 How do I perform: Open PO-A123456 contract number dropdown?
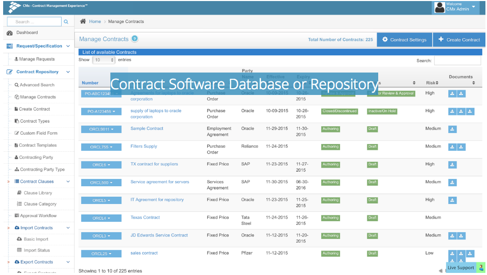(101, 112)
